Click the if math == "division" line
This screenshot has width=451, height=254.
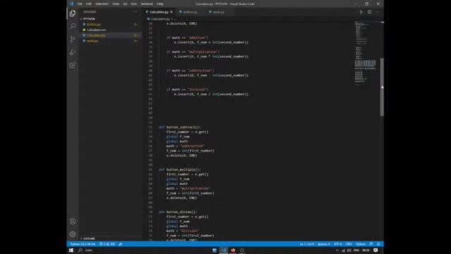point(187,90)
